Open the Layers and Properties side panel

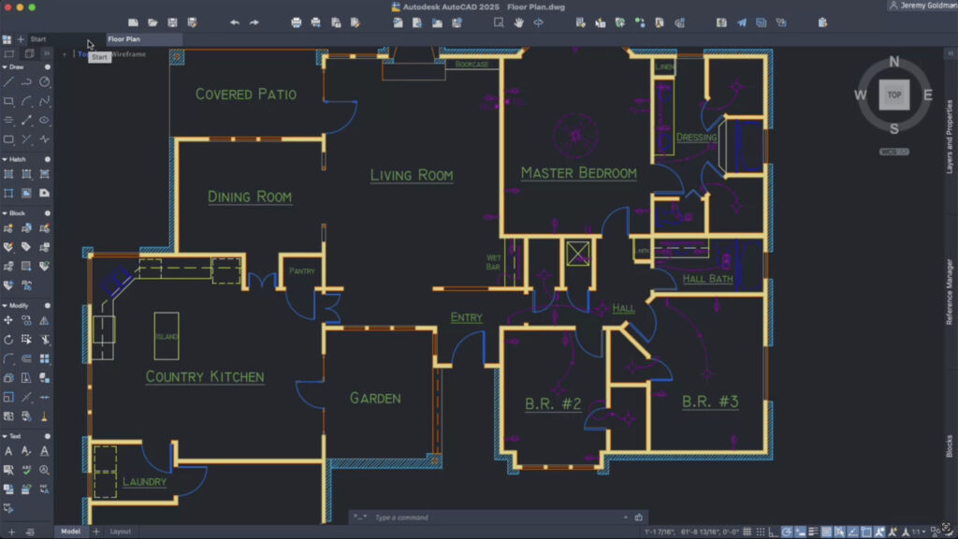click(951, 138)
